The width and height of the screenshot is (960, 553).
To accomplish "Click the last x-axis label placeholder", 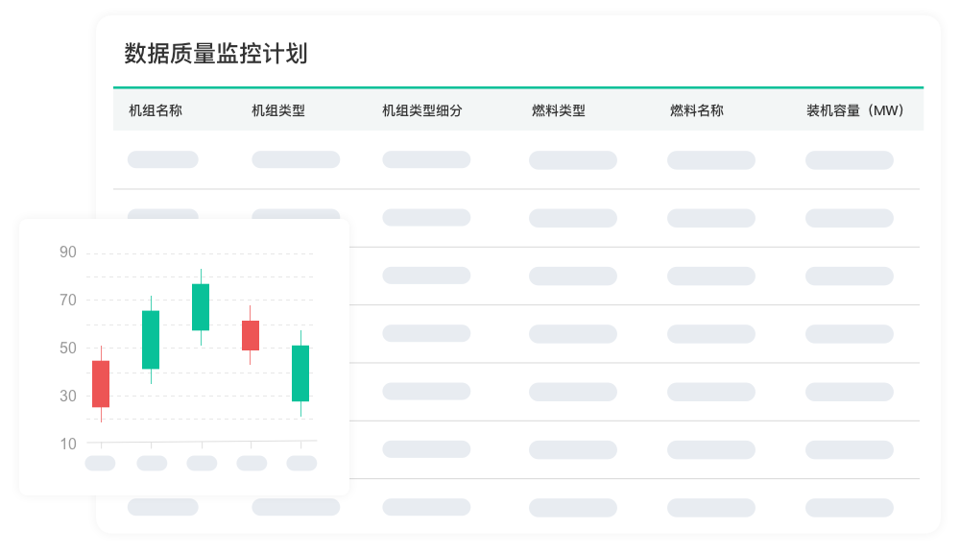I will point(301,463).
